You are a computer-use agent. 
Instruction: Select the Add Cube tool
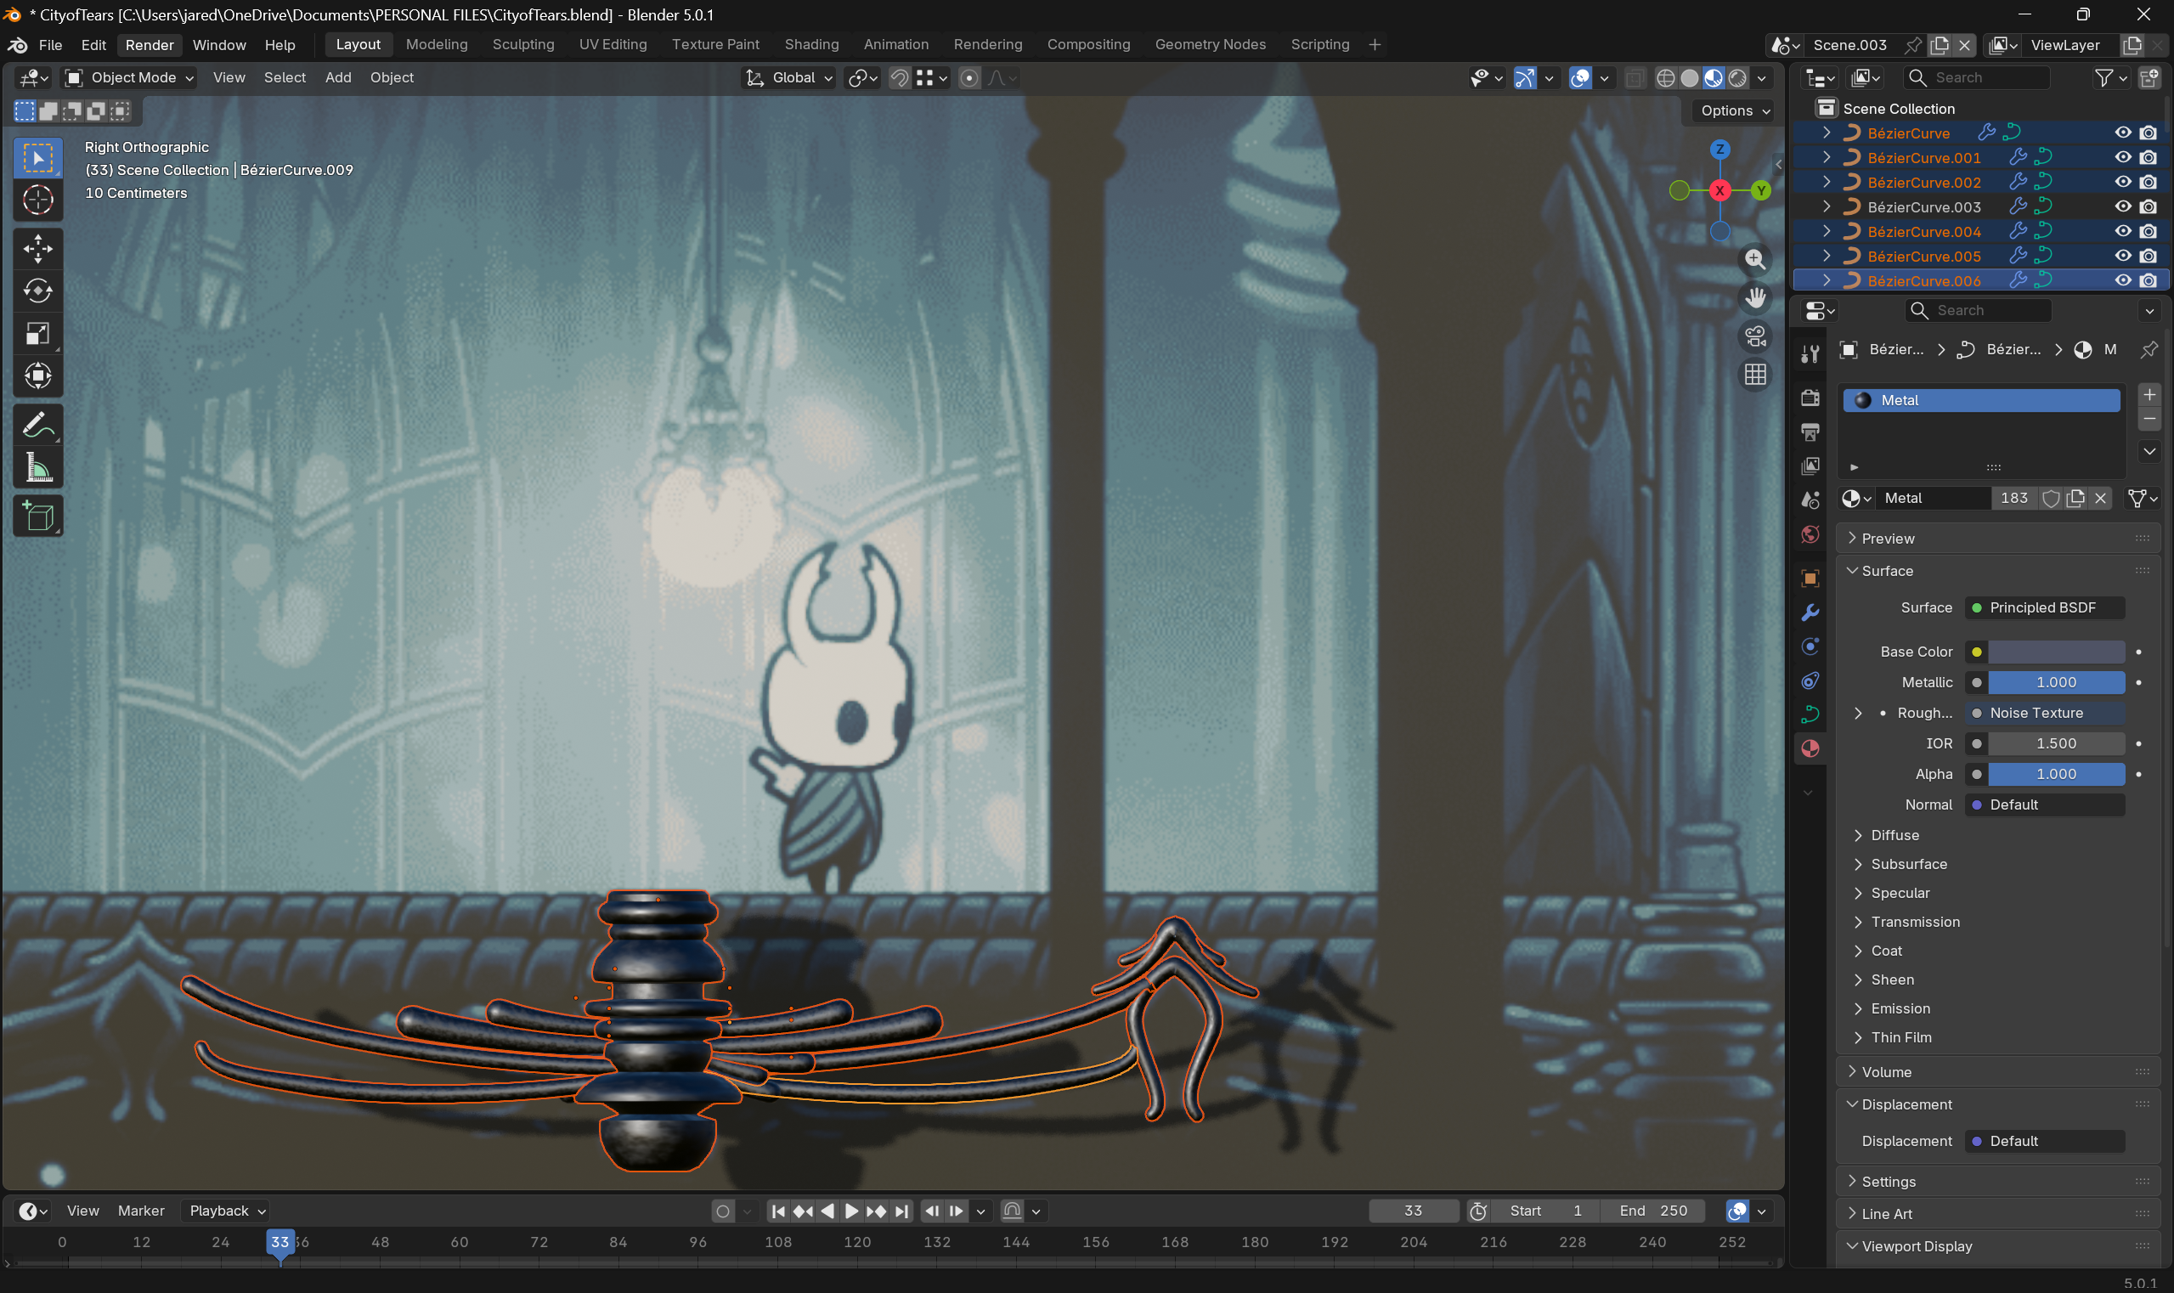coord(37,517)
